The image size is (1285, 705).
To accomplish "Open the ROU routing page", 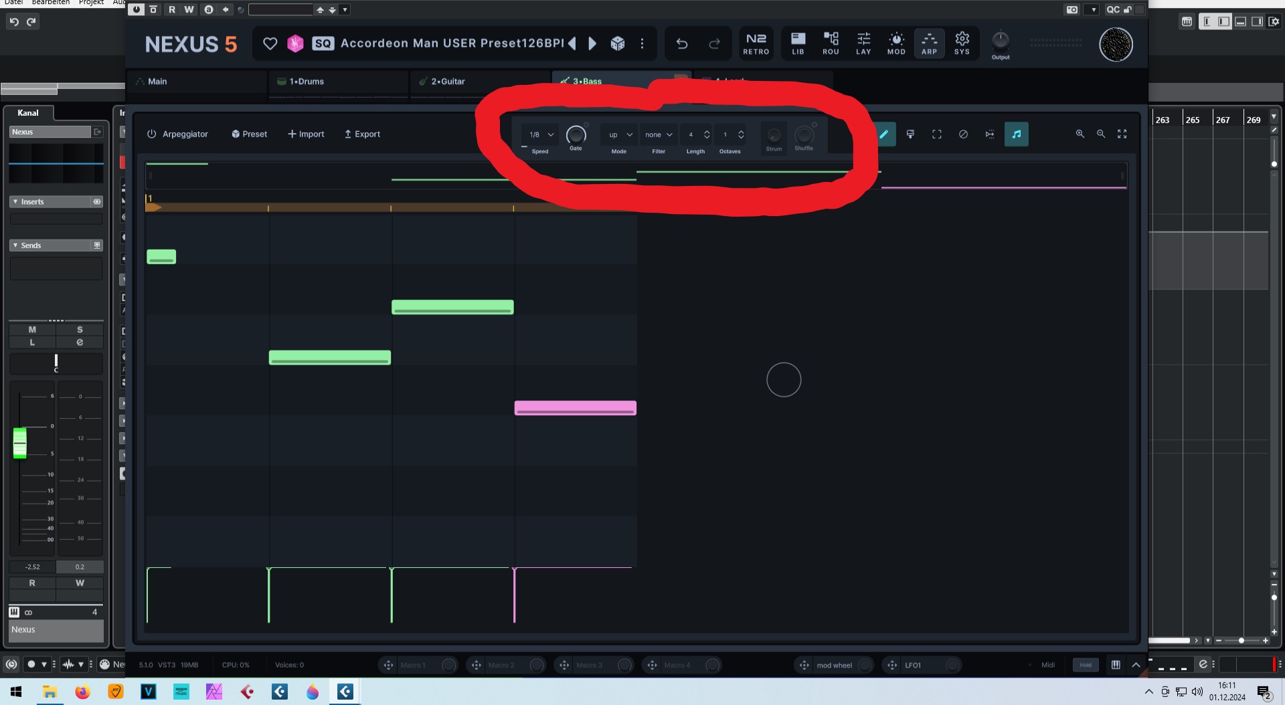I will (831, 43).
